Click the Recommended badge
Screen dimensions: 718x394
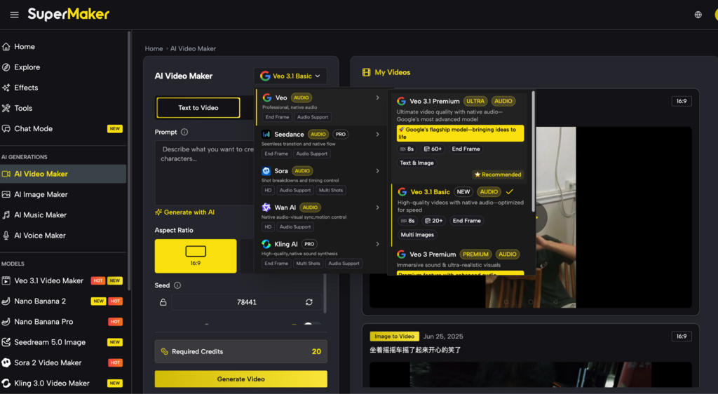pos(498,175)
